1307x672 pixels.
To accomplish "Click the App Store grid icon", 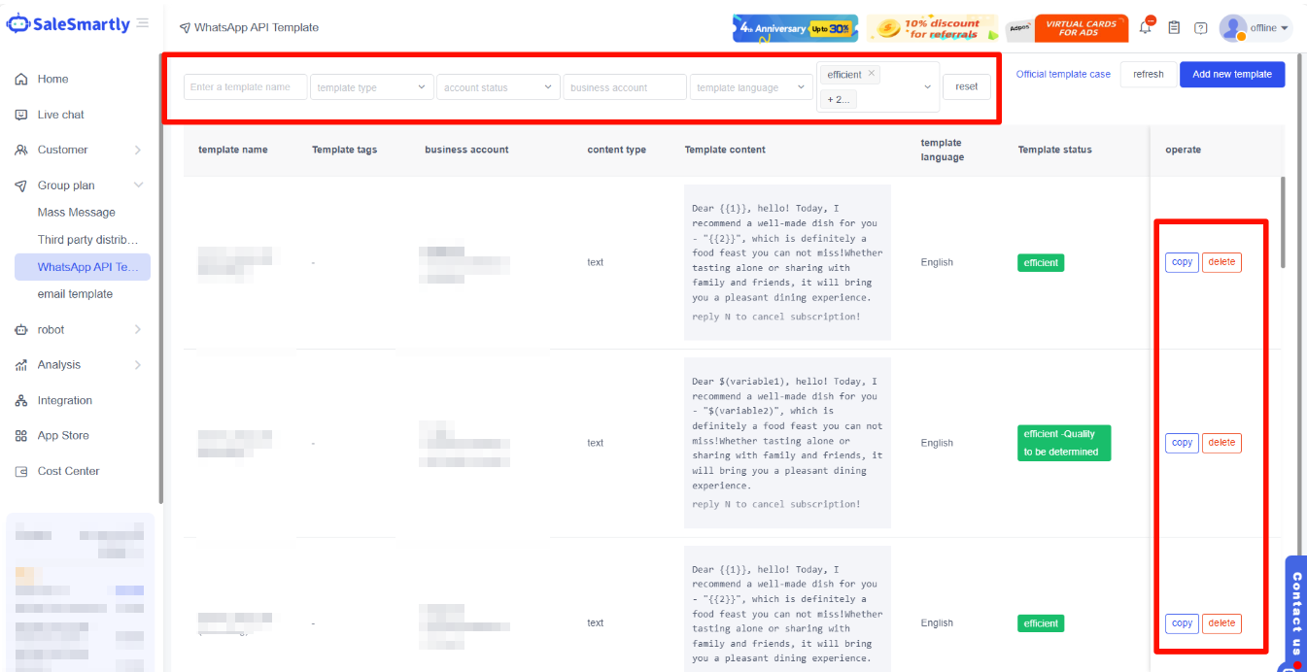I will (21, 436).
